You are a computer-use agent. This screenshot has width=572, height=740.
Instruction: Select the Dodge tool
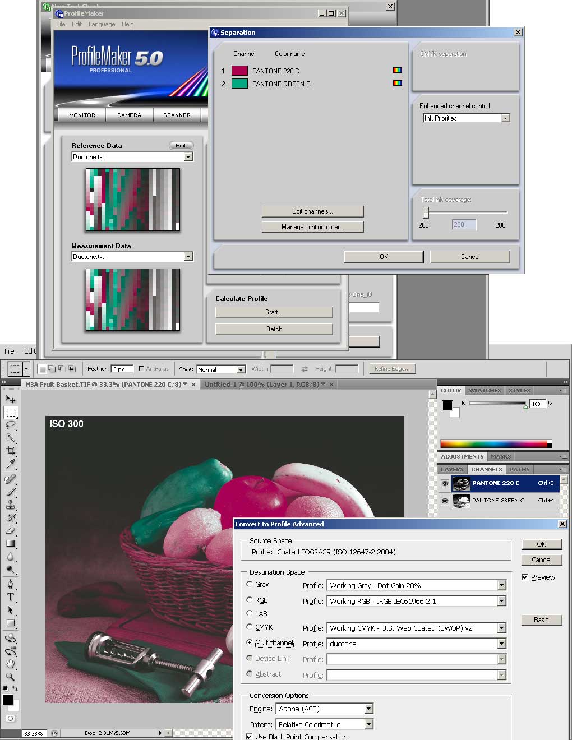pyautogui.click(x=11, y=569)
